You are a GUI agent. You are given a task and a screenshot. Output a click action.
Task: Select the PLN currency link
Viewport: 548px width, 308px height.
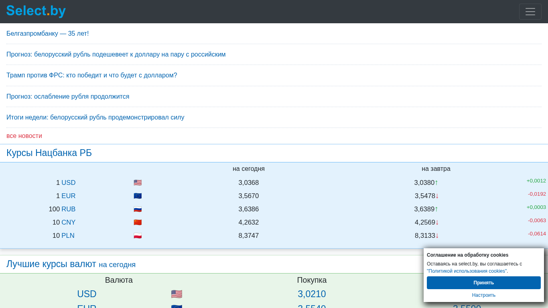(x=68, y=236)
